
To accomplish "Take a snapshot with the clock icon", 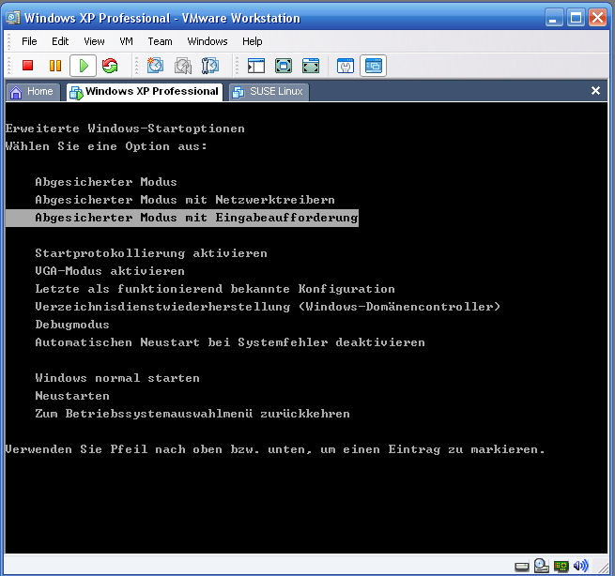I will tap(155, 66).
